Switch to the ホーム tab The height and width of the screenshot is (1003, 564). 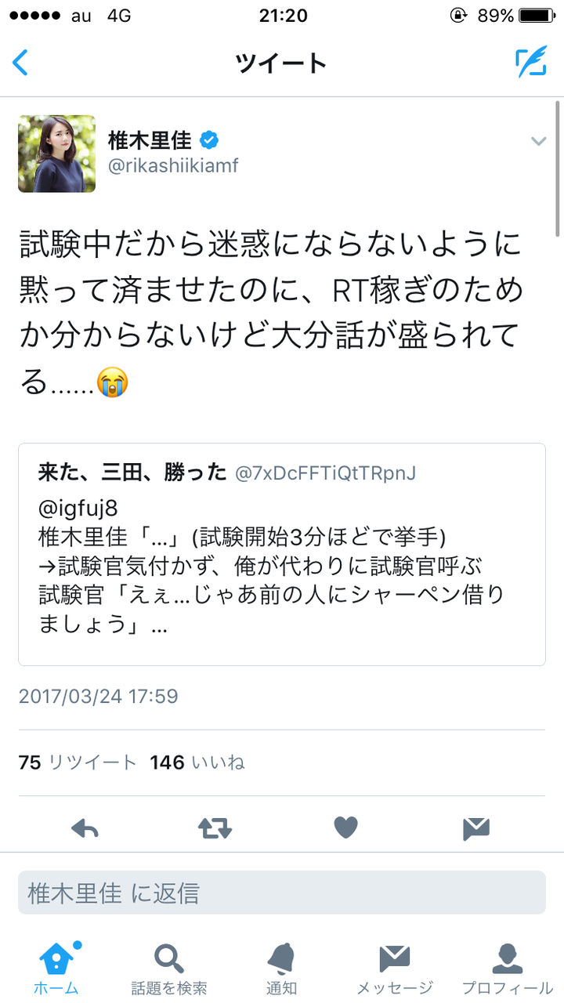pyautogui.click(x=56, y=968)
